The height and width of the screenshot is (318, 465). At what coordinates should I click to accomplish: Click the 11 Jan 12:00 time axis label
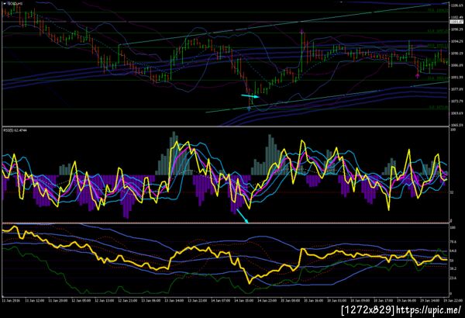click(35, 300)
